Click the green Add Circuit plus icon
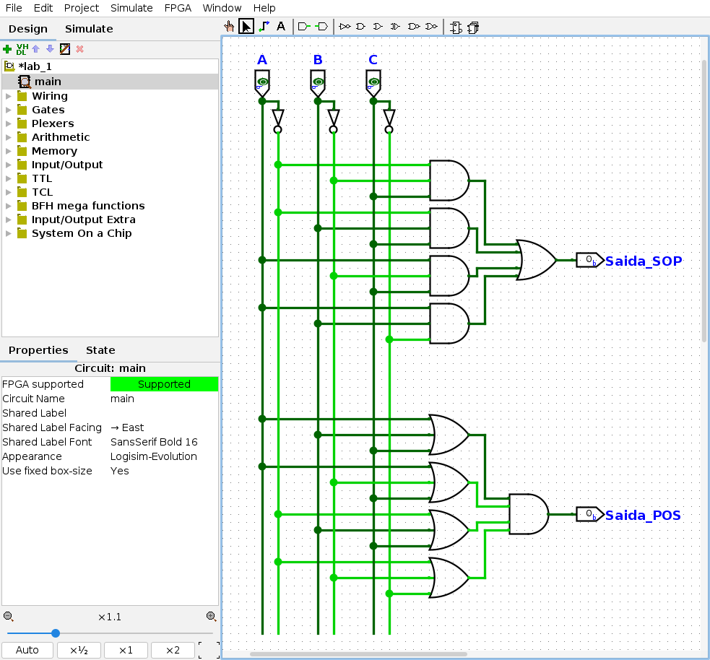Viewport: 710px width, 660px height. [7, 49]
